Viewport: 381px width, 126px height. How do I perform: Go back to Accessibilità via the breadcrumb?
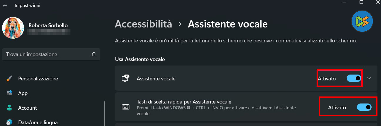[x=143, y=24]
